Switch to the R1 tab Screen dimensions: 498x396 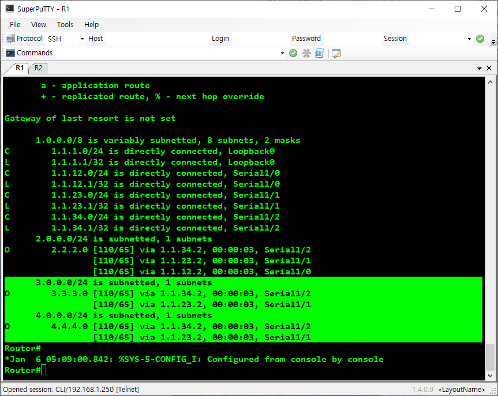click(20, 68)
